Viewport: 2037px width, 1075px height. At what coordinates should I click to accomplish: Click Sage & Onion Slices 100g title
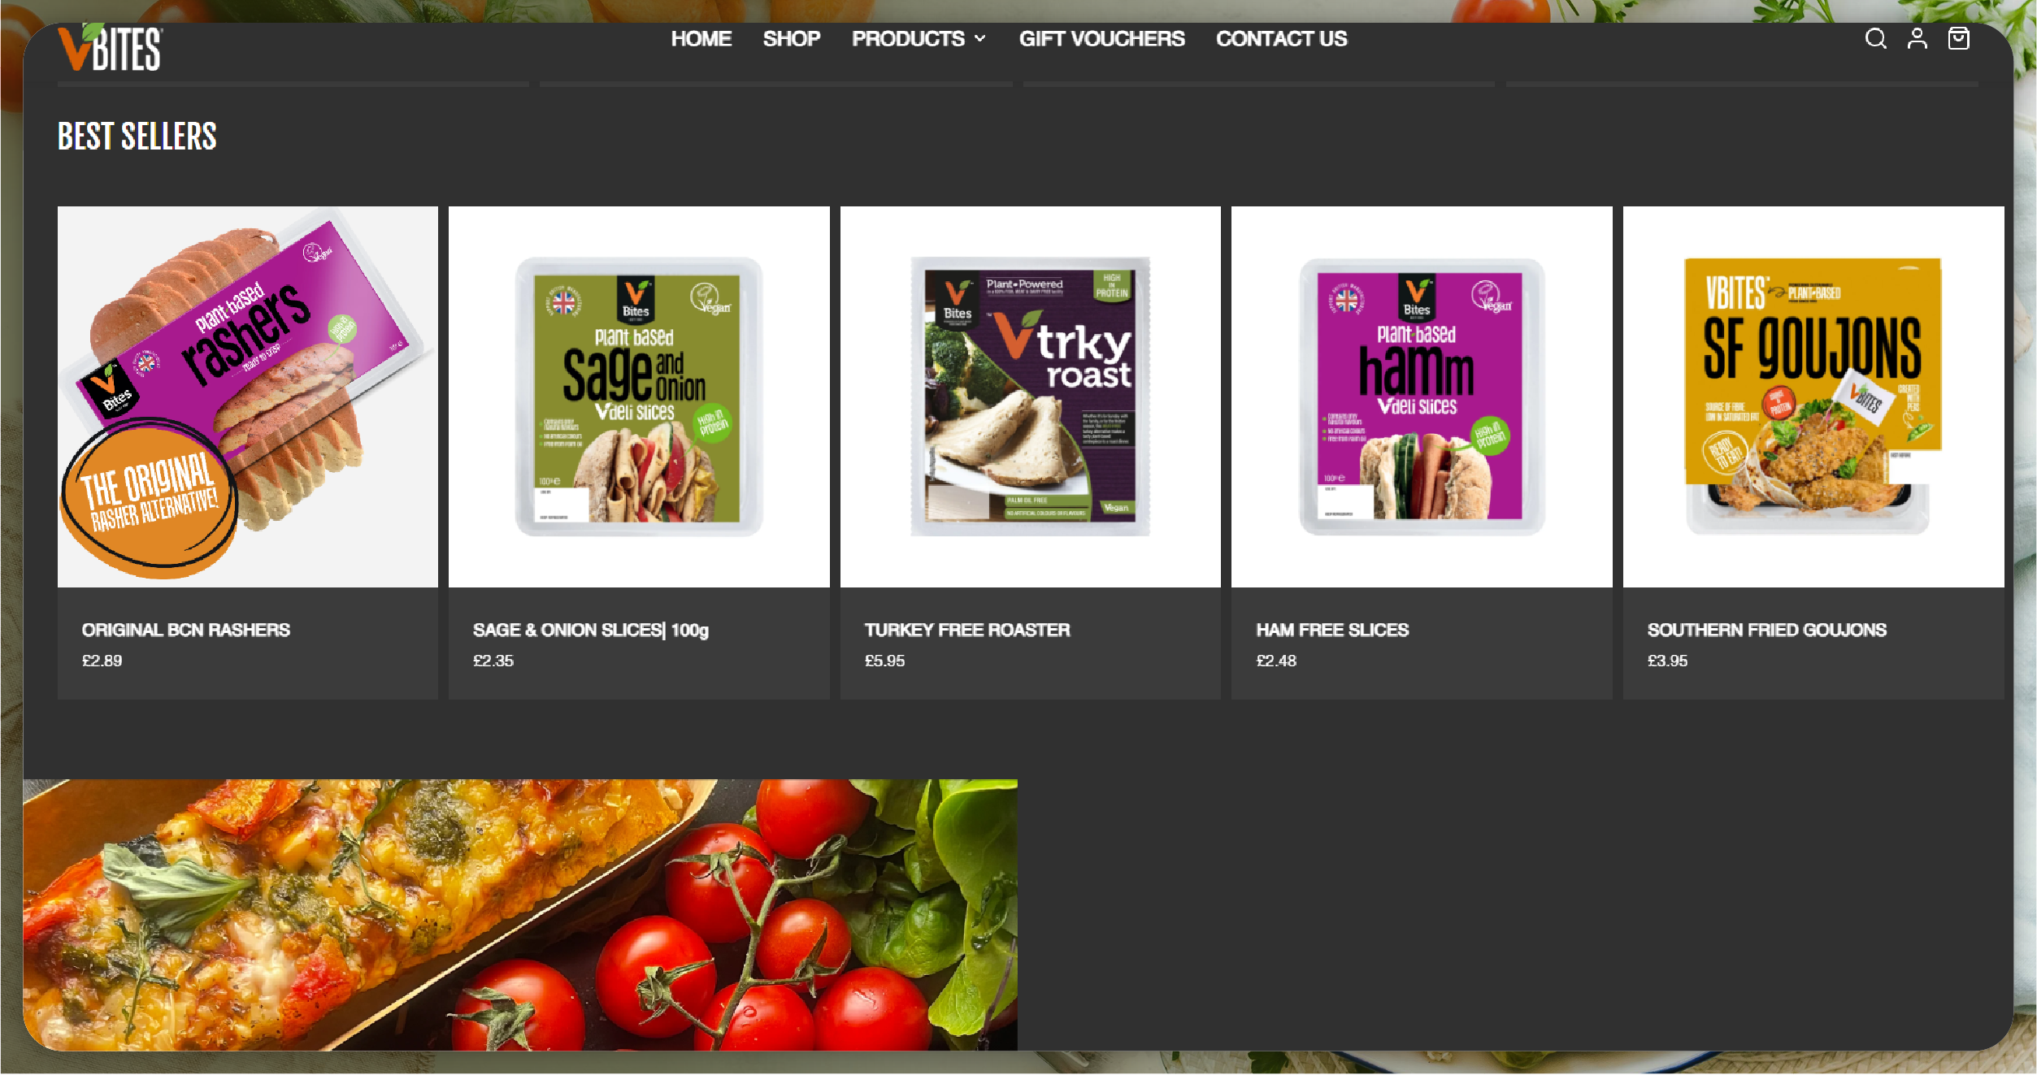pyautogui.click(x=591, y=630)
